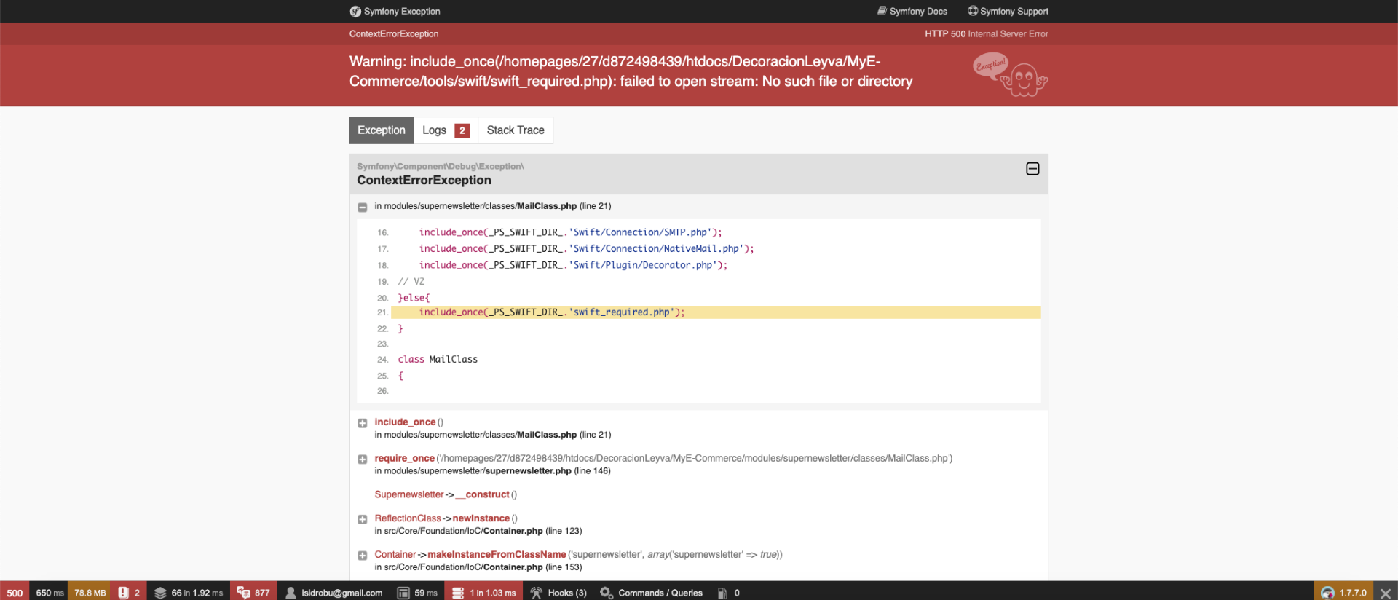Click the '}else{' code line
The image size is (1398, 600).
pos(414,298)
